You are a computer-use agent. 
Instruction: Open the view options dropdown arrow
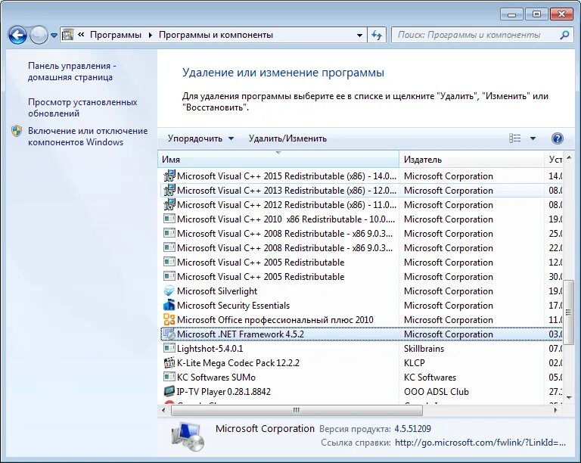533,138
